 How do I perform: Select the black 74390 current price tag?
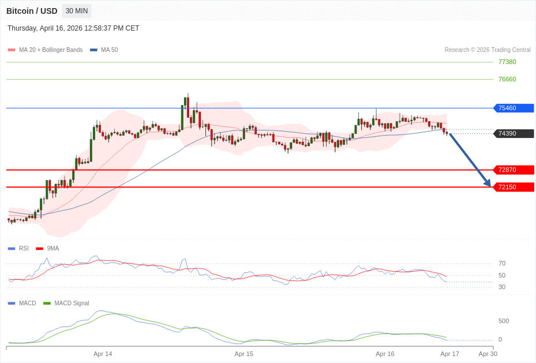pos(513,133)
